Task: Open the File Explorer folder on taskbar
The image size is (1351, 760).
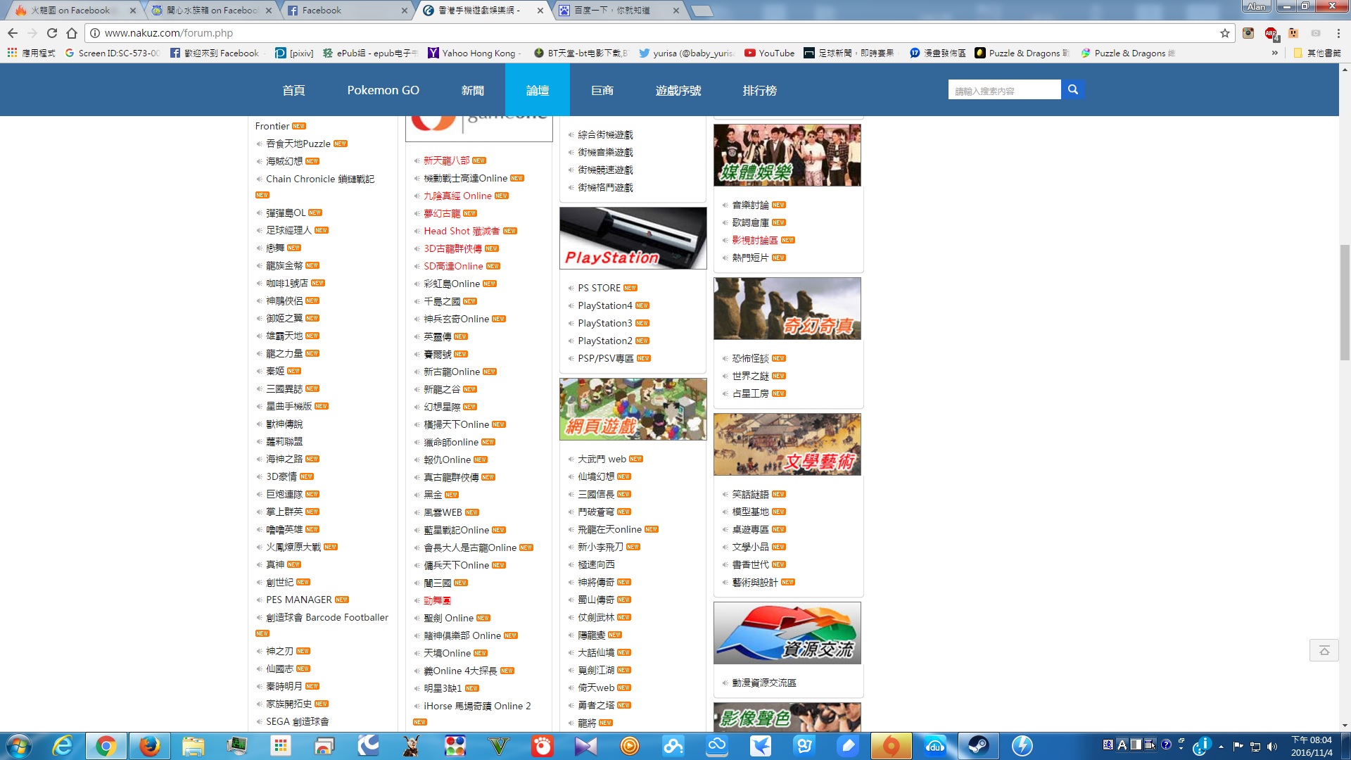Action: click(x=194, y=746)
